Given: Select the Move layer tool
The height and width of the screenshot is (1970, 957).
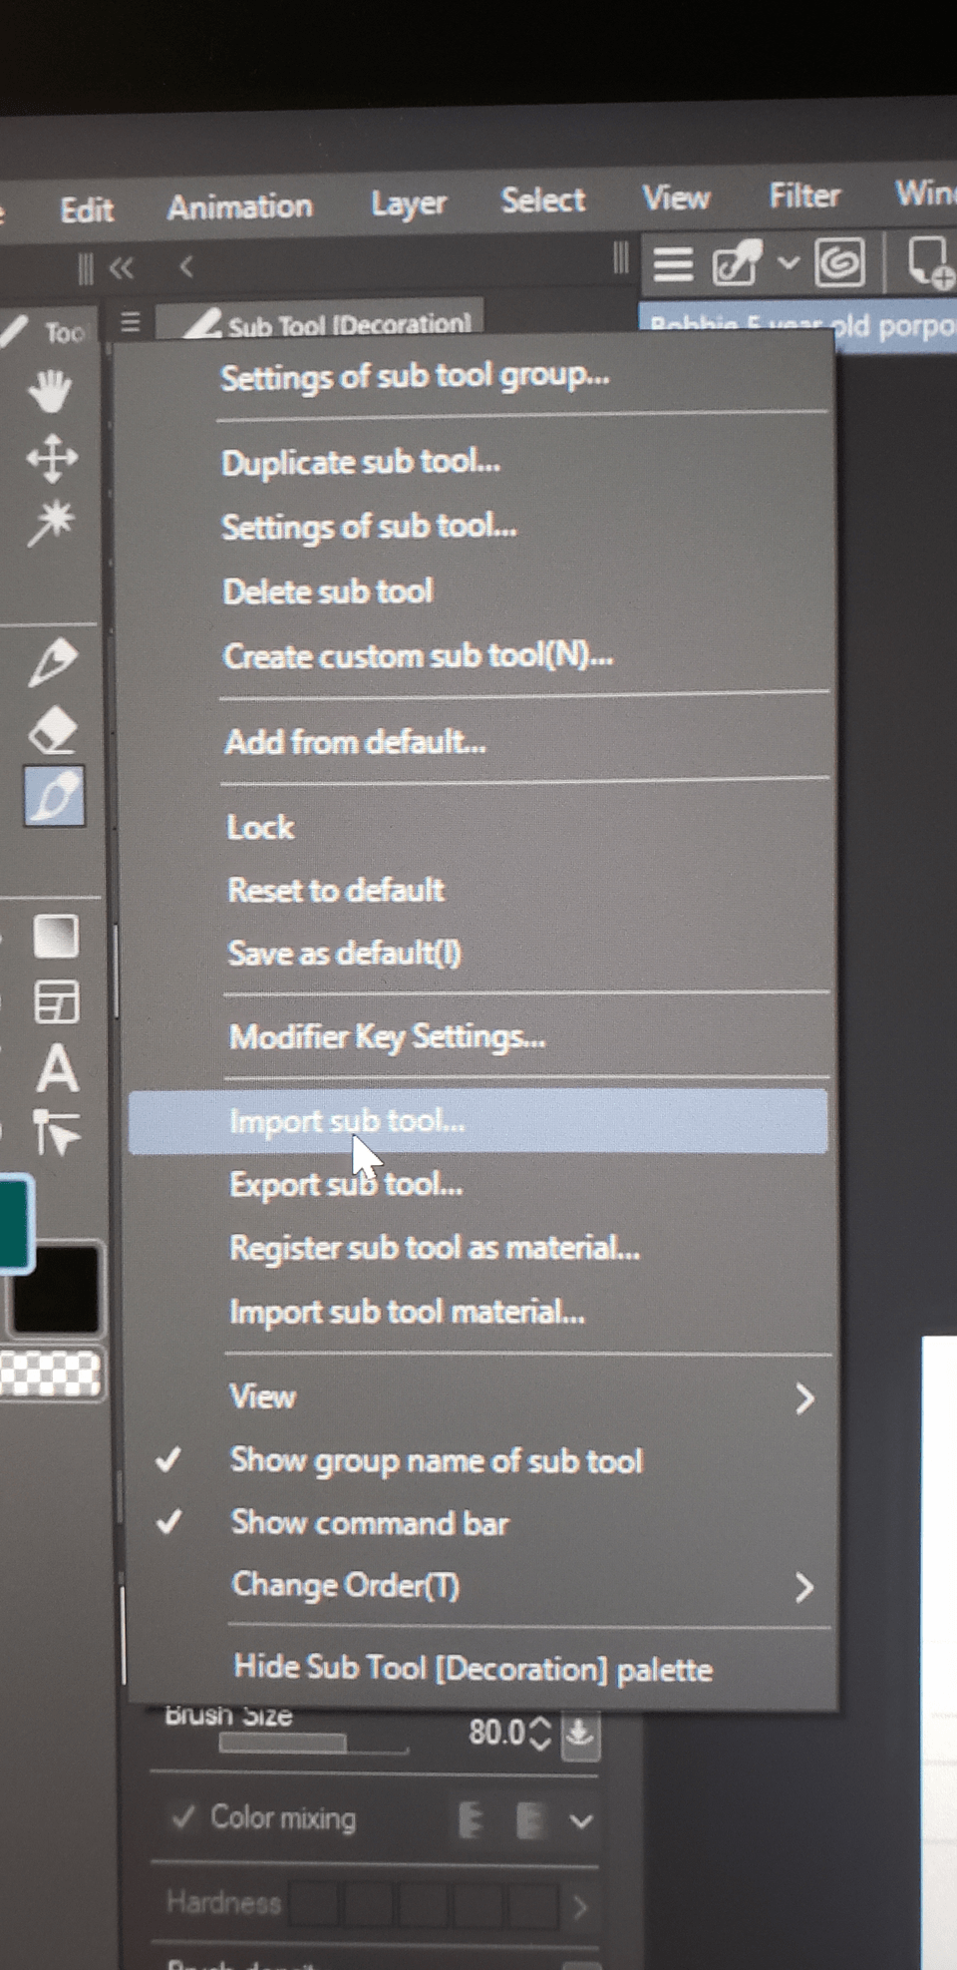Looking at the screenshot, I should click(52, 458).
